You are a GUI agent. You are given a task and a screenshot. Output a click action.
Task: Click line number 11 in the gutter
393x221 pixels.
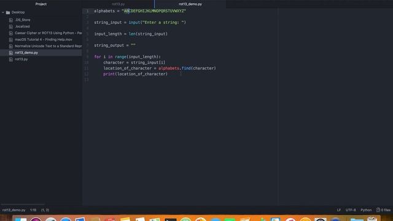[x=87, y=68]
